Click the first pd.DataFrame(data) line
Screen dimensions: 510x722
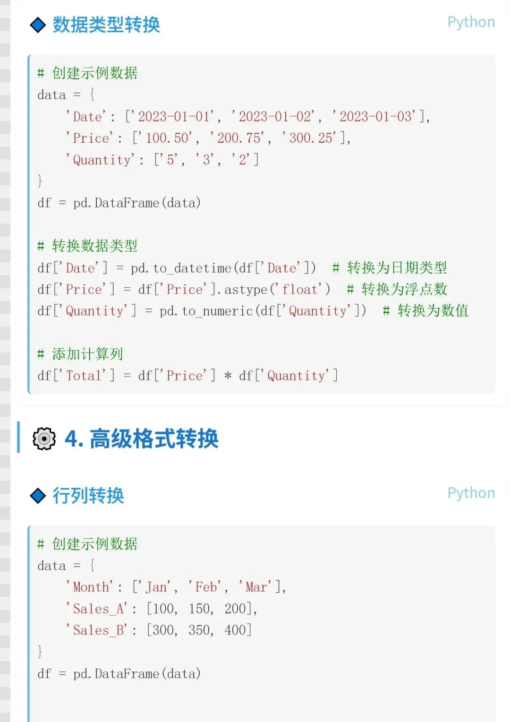(119, 203)
